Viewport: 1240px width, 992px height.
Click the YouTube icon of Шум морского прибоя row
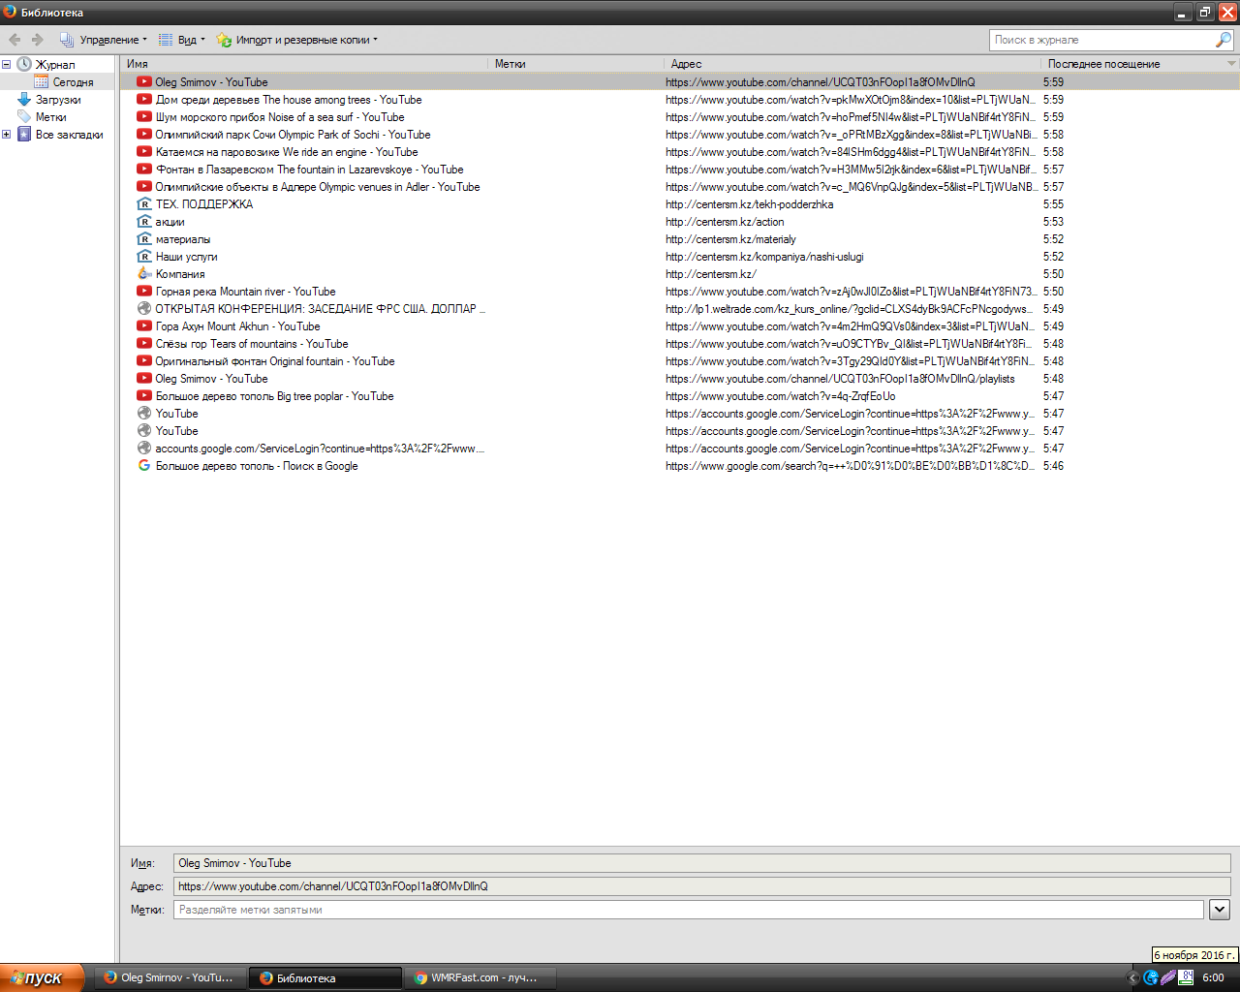tap(144, 117)
